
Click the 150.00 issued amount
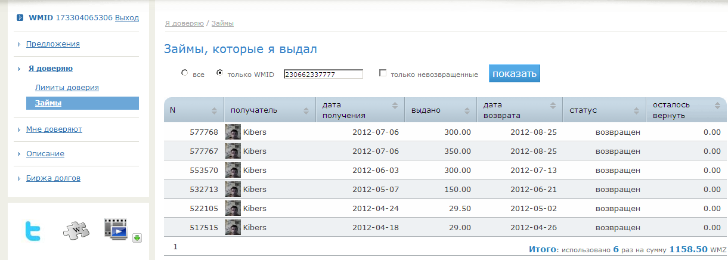pyautogui.click(x=458, y=190)
